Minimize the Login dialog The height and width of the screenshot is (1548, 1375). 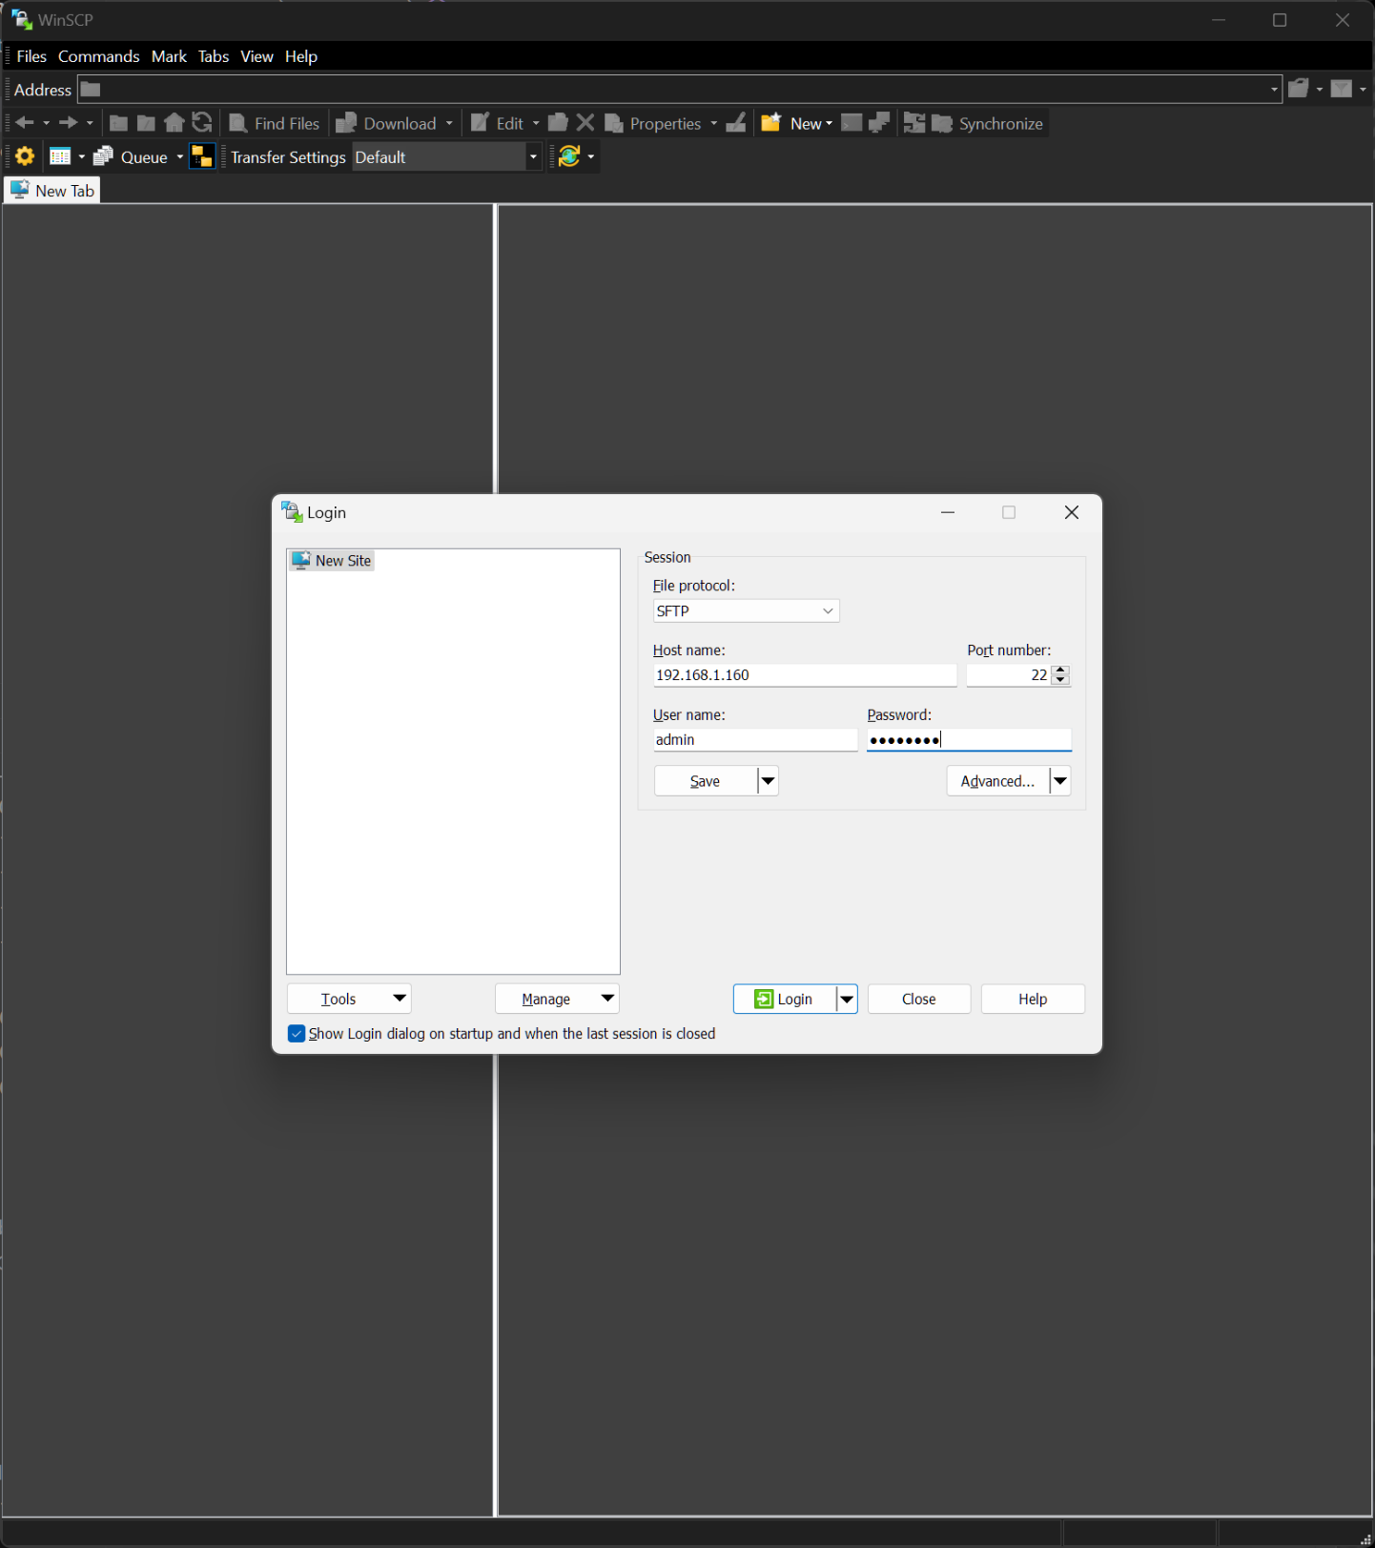click(x=948, y=512)
